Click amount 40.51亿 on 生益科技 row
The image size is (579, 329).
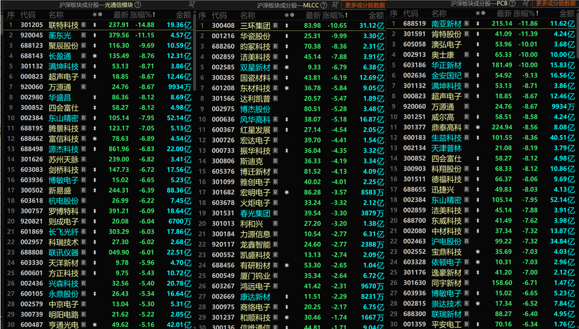[563, 138]
